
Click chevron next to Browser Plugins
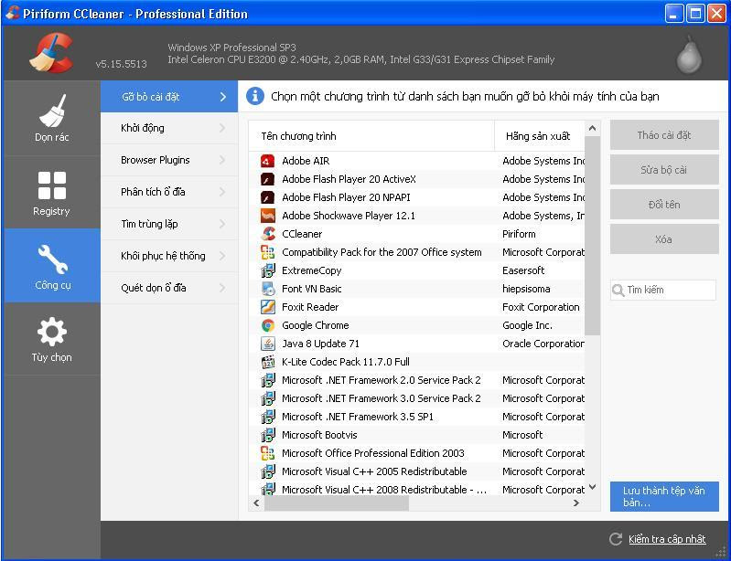[x=222, y=160]
